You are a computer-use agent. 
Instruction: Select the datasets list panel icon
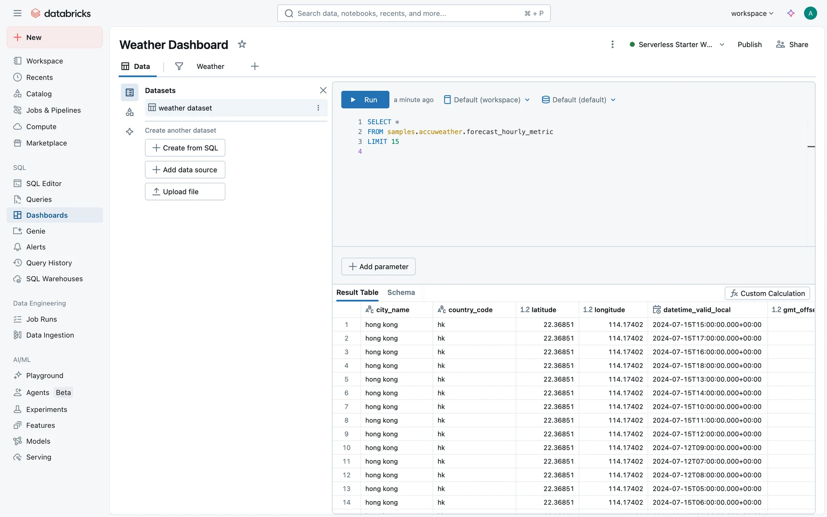point(130,92)
